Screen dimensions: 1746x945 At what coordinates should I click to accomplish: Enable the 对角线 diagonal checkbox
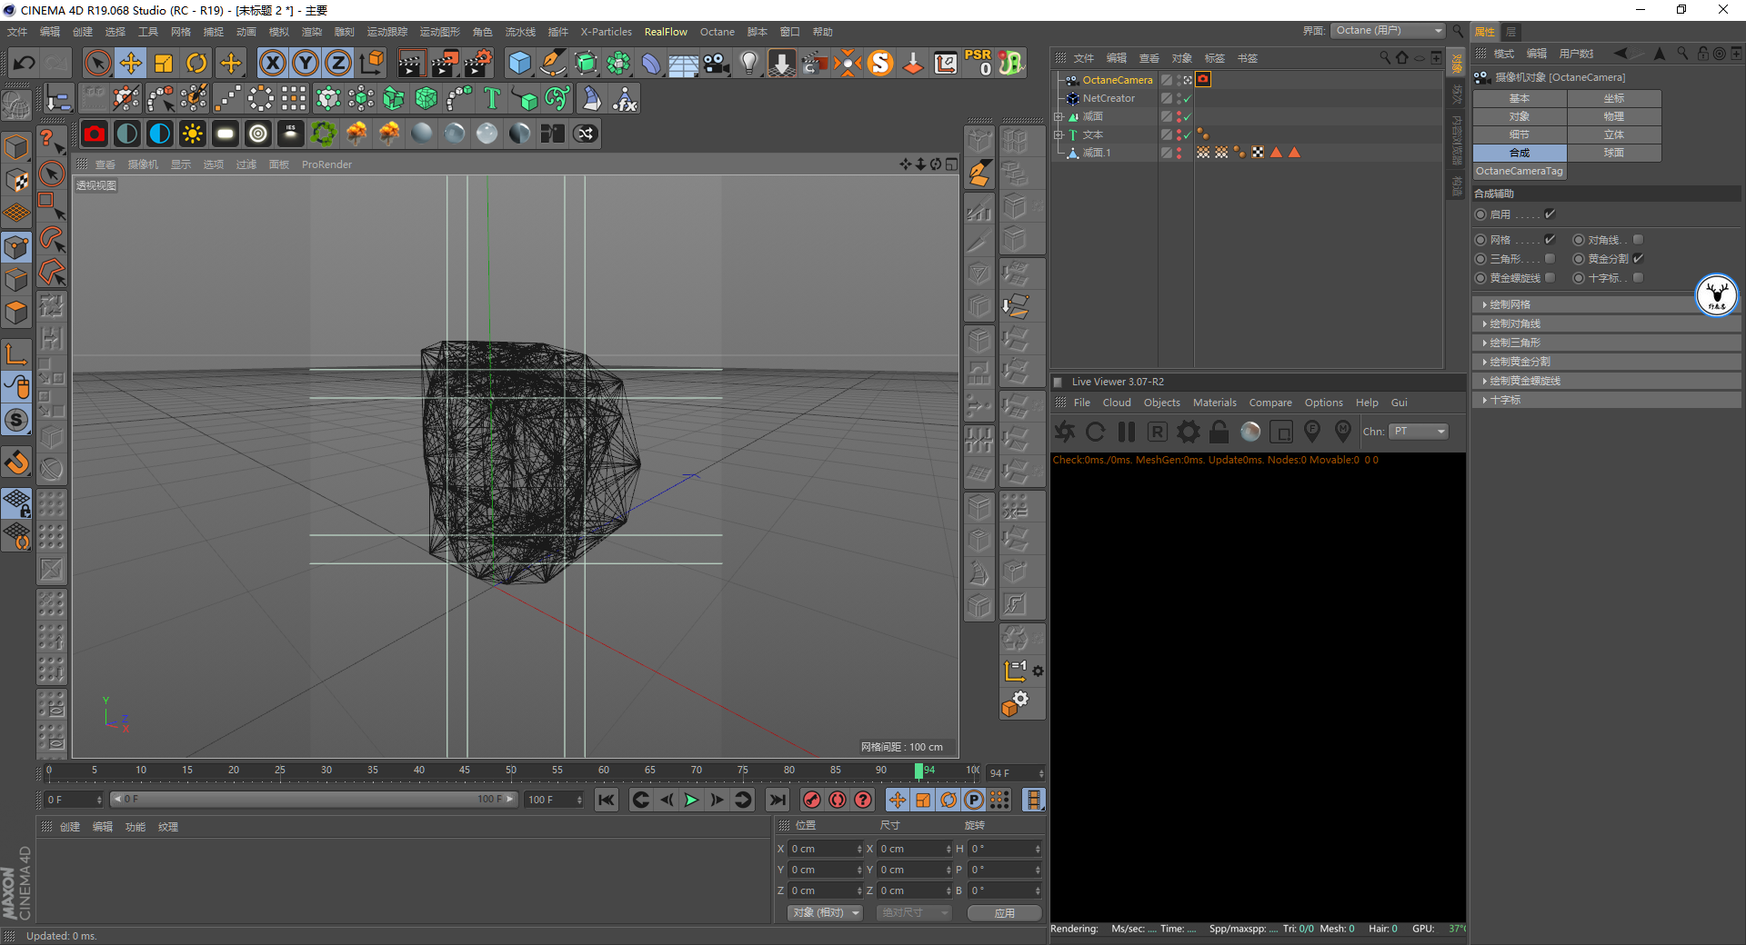pyautogui.click(x=1638, y=240)
